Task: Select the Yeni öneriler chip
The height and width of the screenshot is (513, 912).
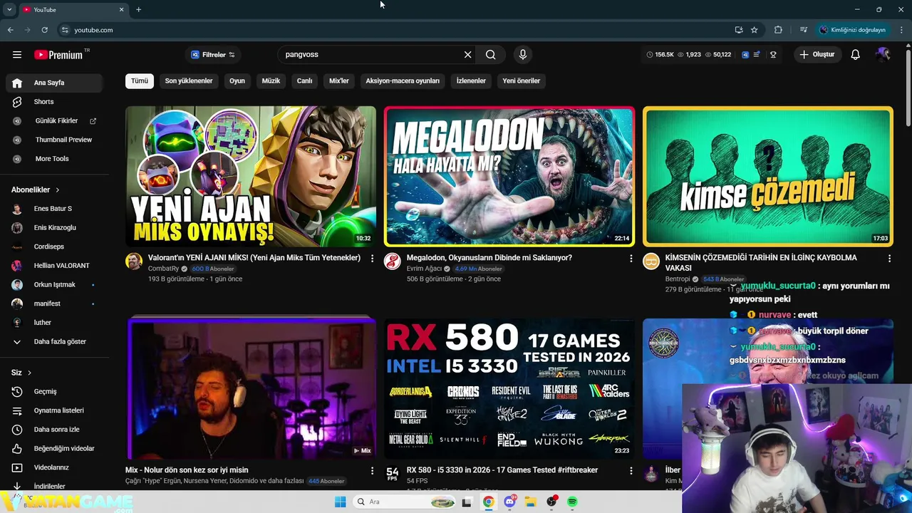Action: [x=522, y=81]
